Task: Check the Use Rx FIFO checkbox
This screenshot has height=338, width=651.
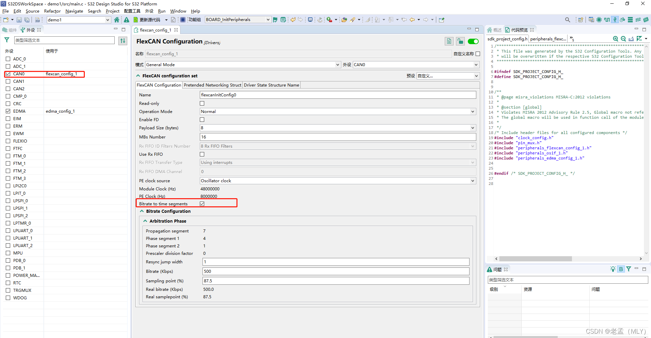Action: click(x=202, y=154)
